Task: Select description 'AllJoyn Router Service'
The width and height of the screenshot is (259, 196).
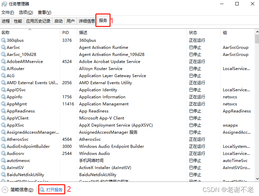Action: click(x=101, y=68)
